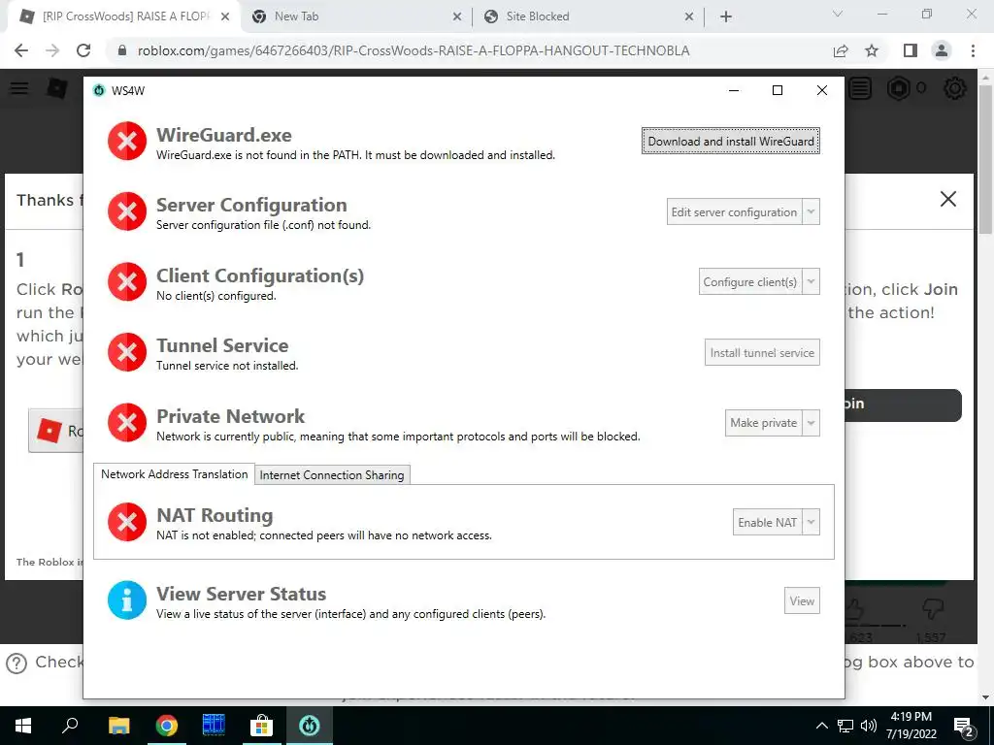The width and height of the screenshot is (994, 745).
Task: Click the Enable NAT button
Action: point(767,522)
